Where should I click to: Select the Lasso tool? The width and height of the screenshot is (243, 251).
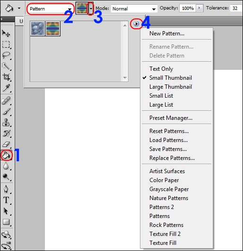6,55
